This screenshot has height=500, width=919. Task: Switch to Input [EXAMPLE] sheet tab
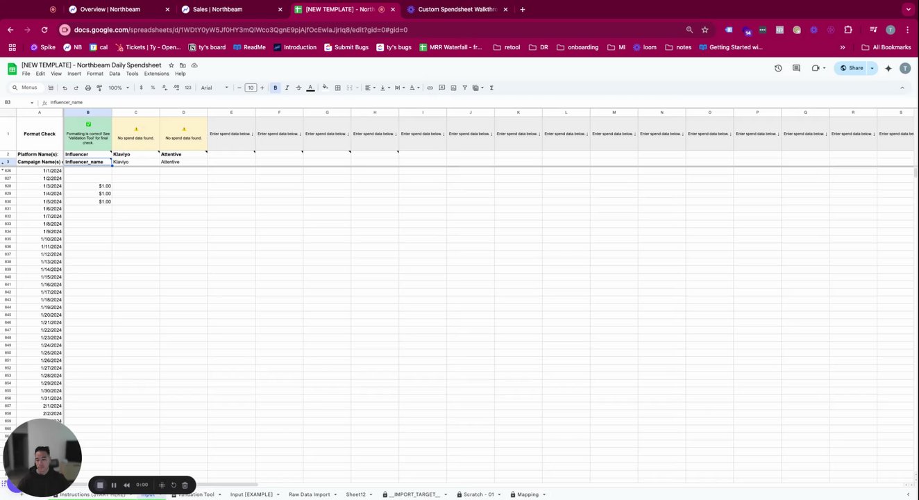click(x=251, y=494)
